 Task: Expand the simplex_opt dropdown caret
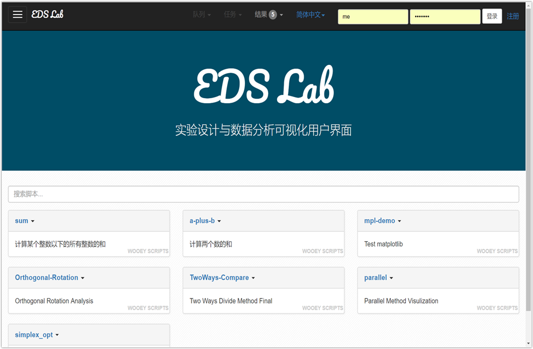click(57, 335)
